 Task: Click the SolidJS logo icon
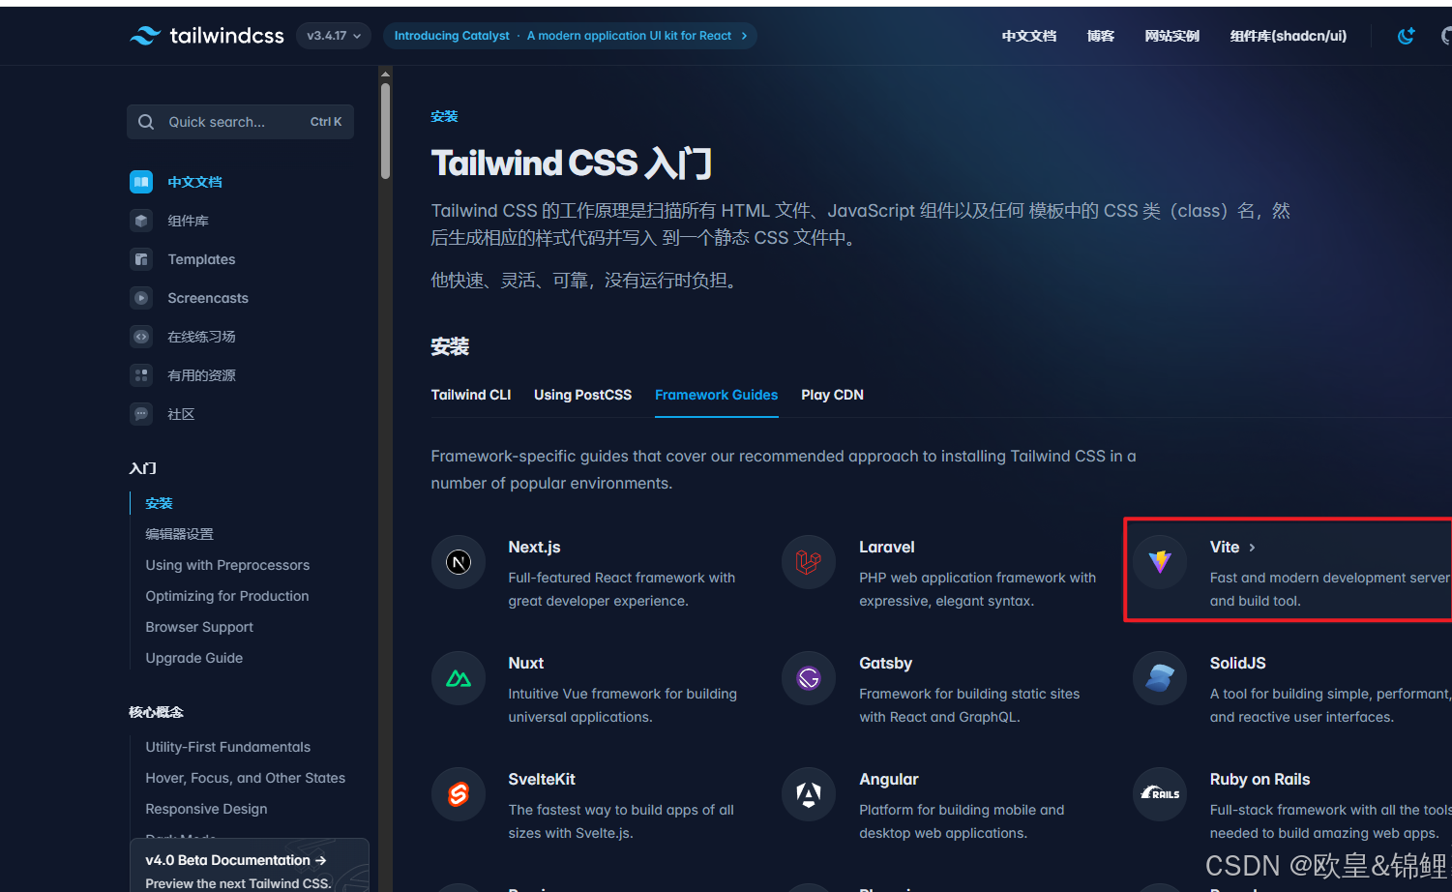1160,678
